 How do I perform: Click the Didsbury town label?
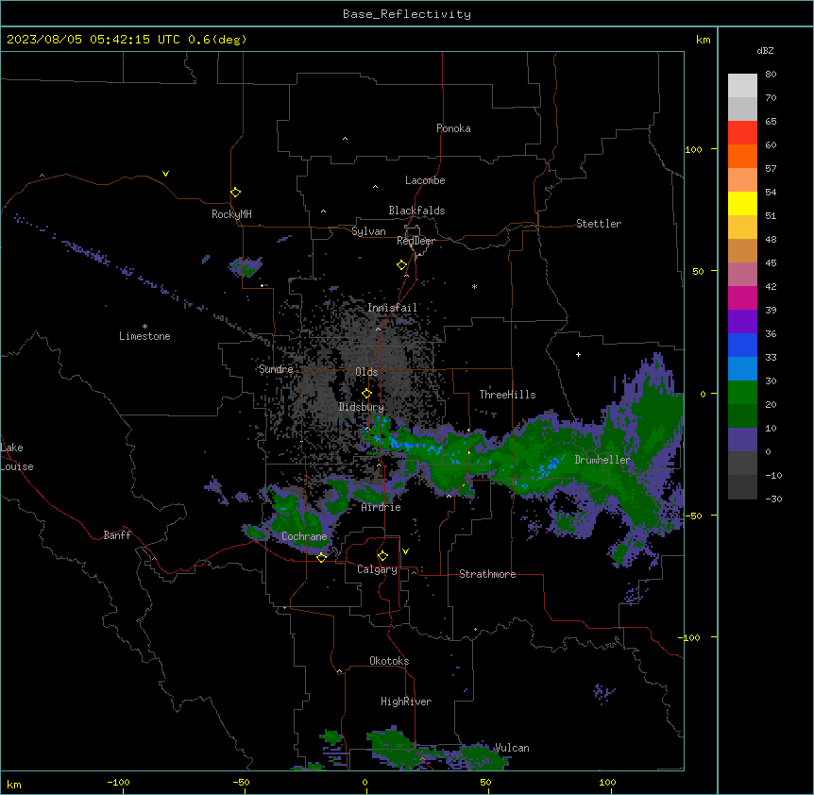pos(362,407)
